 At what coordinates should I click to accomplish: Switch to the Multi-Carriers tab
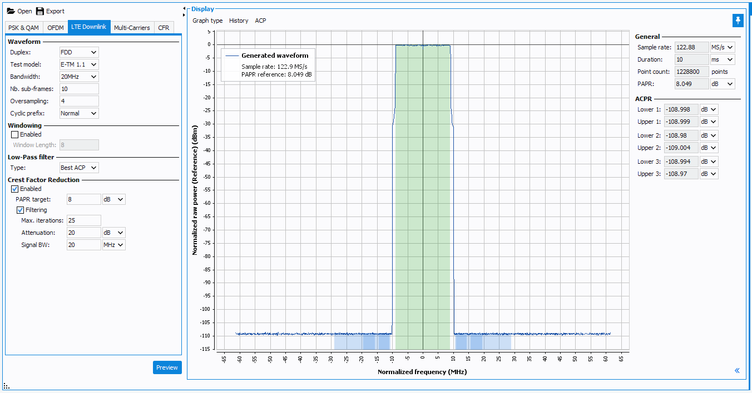132,28
